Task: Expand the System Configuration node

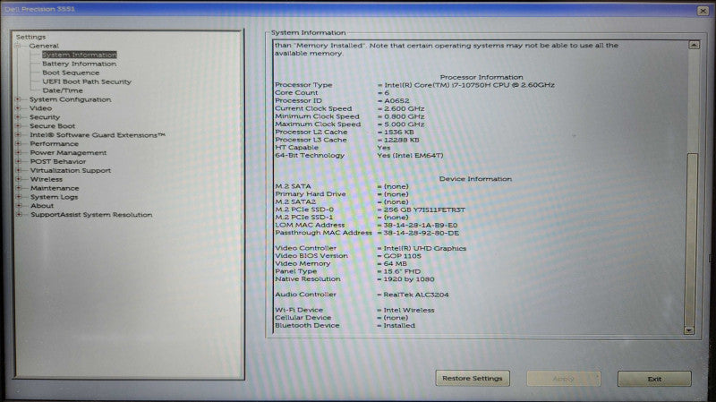Action: click(18, 99)
